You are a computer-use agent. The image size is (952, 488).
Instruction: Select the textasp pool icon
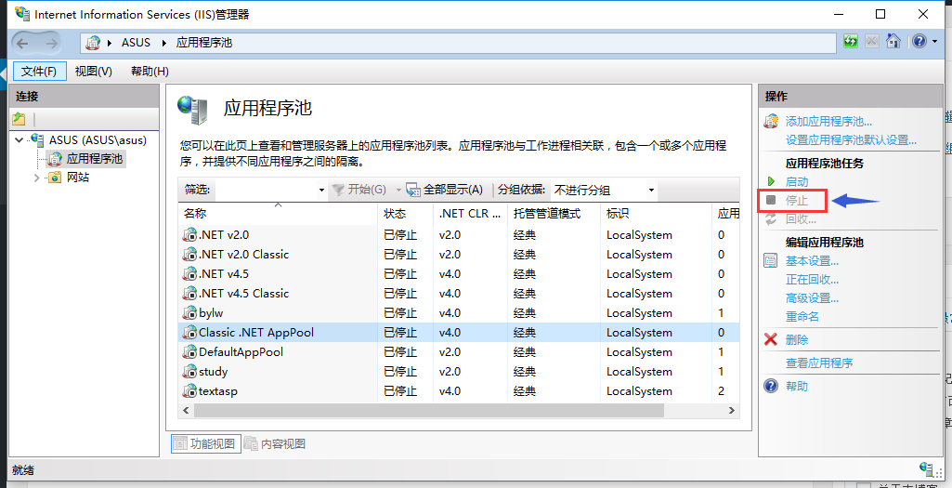pyautogui.click(x=189, y=390)
